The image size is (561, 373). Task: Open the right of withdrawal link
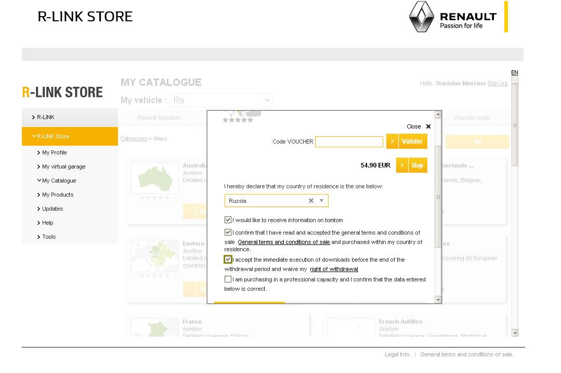click(334, 269)
